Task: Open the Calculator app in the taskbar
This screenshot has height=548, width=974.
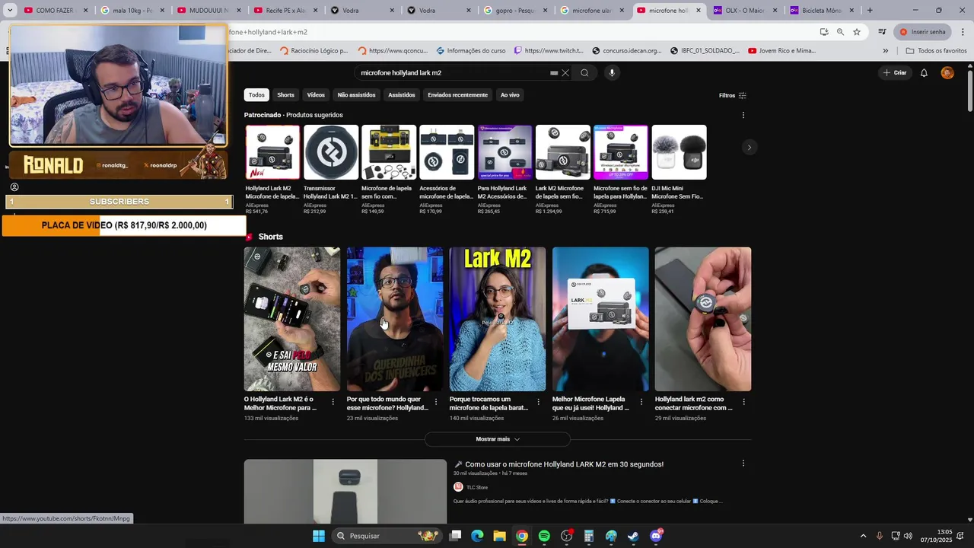Action: tap(589, 536)
